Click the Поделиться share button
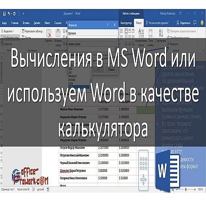This screenshot has height=206, width=206. point(183,23)
